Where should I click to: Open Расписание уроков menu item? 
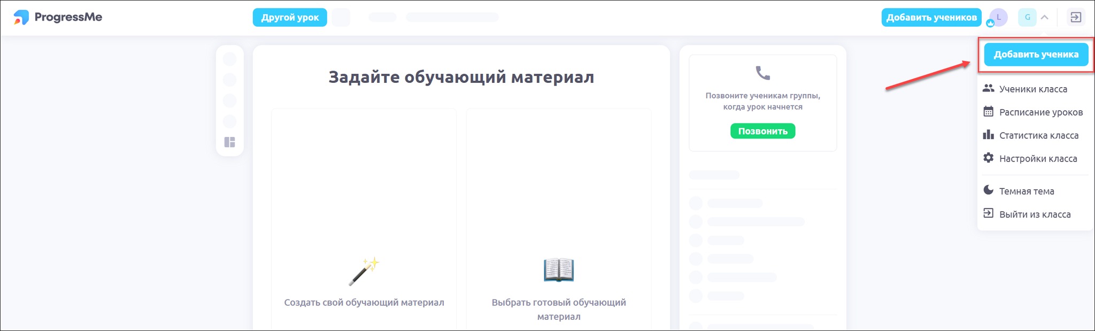click(1040, 112)
